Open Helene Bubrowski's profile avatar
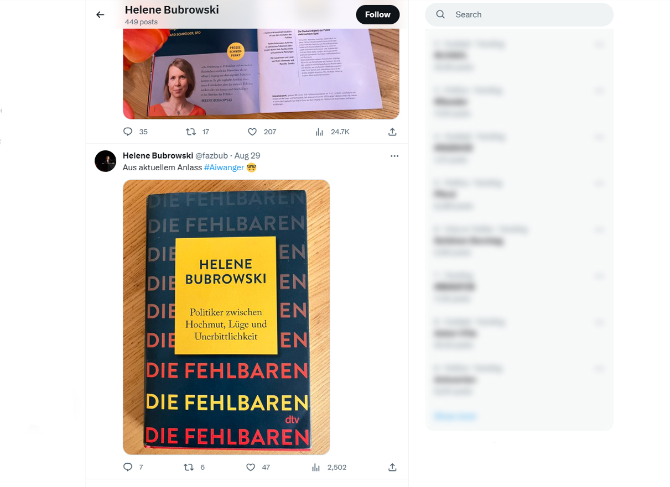This screenshot has width=670, height=487. [x=105, y=161]
